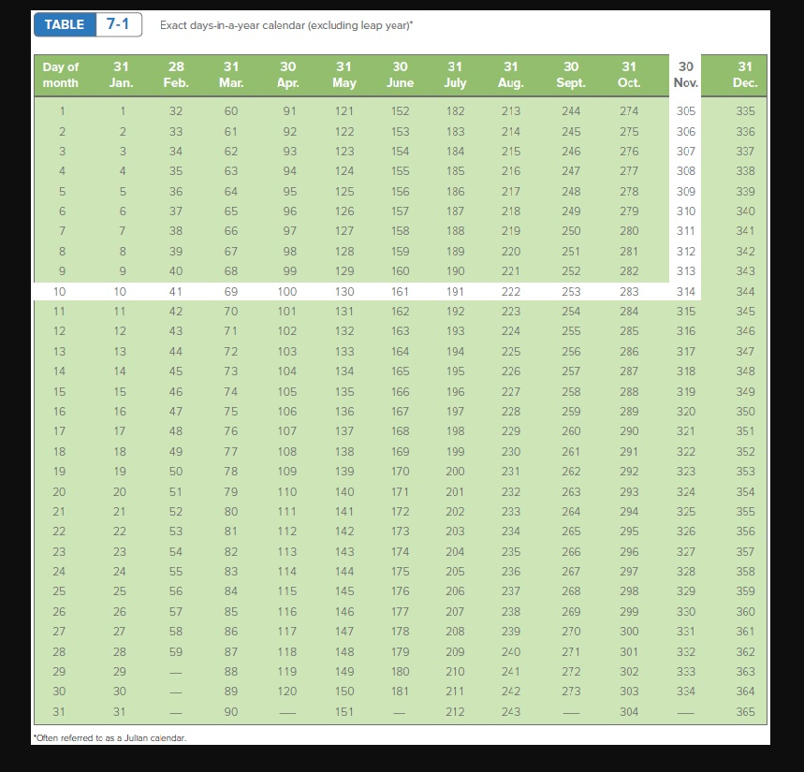Select the '30 Nov.' white column header
804x772 pixels.
686,74
